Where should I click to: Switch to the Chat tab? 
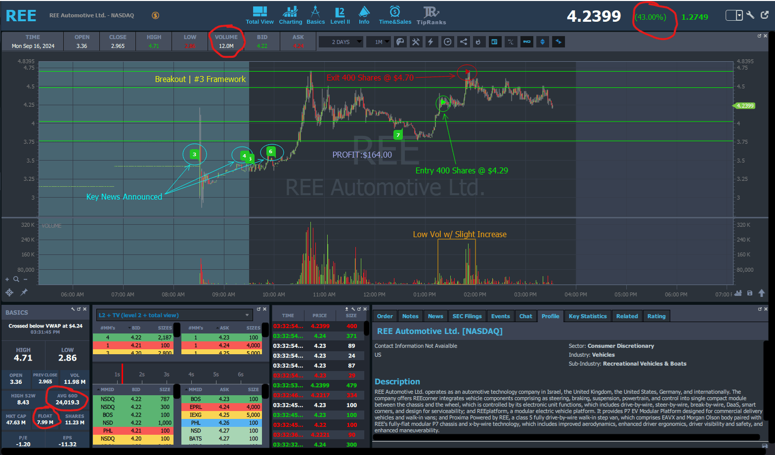(526, 316)
